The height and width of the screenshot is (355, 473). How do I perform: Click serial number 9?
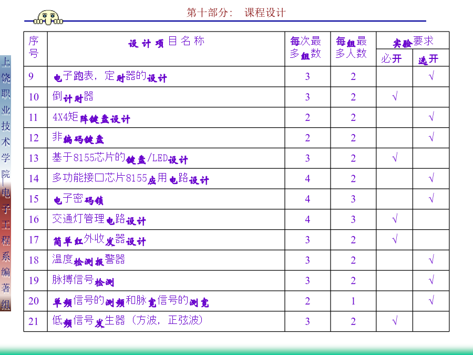point(31,76)
